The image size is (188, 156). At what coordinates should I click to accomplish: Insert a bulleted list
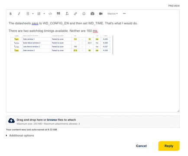click(28, 14)
